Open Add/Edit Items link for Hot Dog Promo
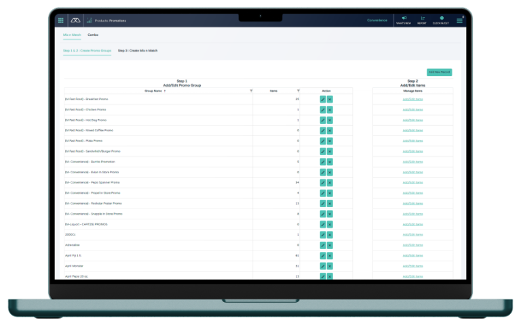 412,120
